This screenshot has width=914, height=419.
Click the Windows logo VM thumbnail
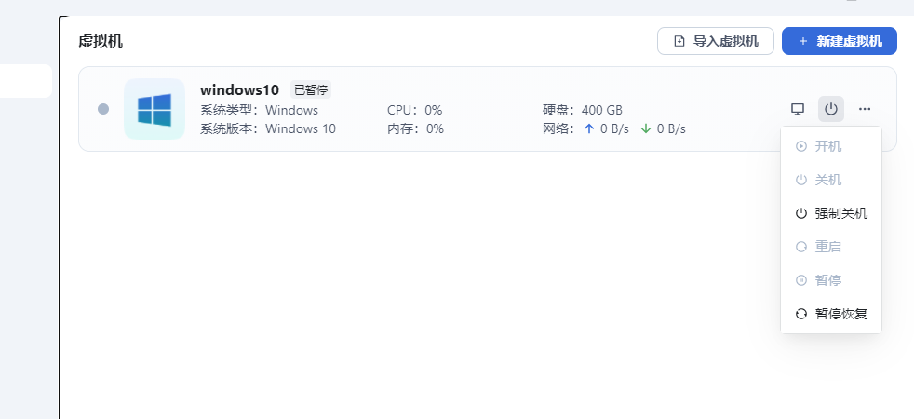tap(155, 109)
